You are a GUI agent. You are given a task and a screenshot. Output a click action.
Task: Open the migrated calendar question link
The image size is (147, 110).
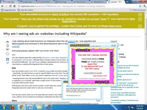tap(65, 19)
